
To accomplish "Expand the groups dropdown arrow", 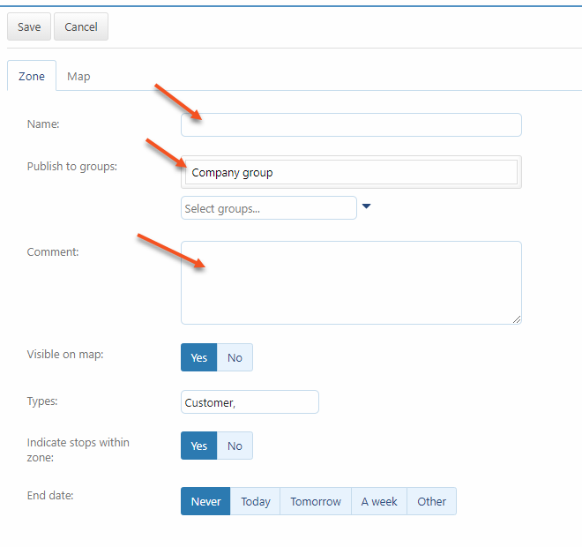I will click(x=366, y=206).
